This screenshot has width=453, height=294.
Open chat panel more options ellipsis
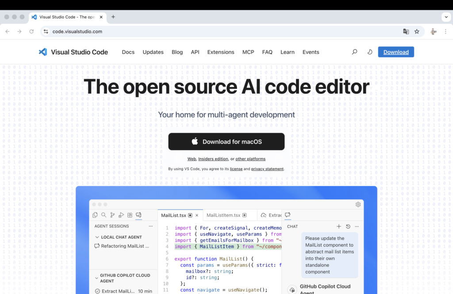[x=357, y=226]
